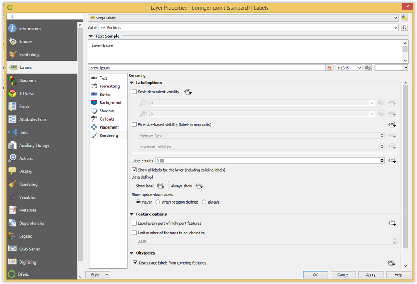Viewport: 417px width, 284px height.
Task: Switch to the Shadow tab
Action: 108,111
